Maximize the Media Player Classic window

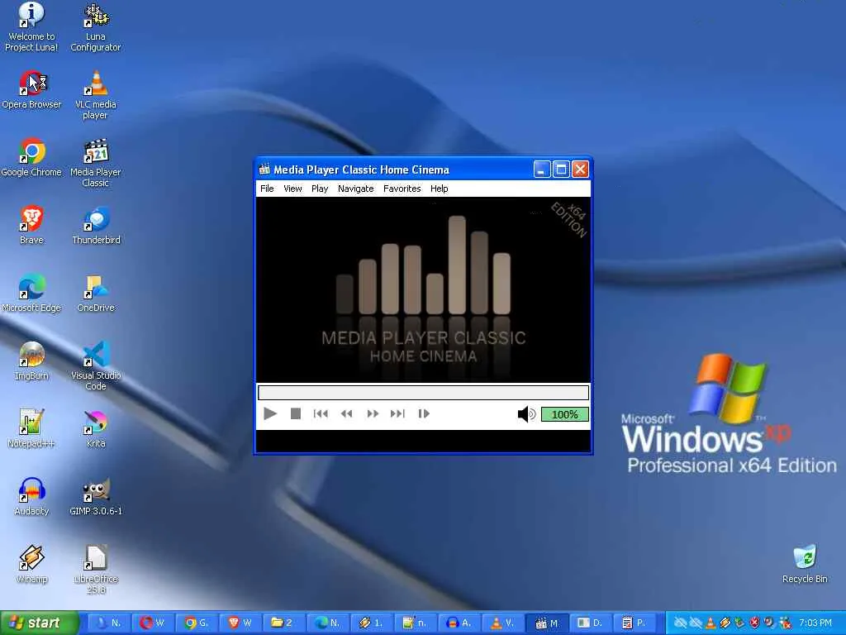(x=561, y=169)
